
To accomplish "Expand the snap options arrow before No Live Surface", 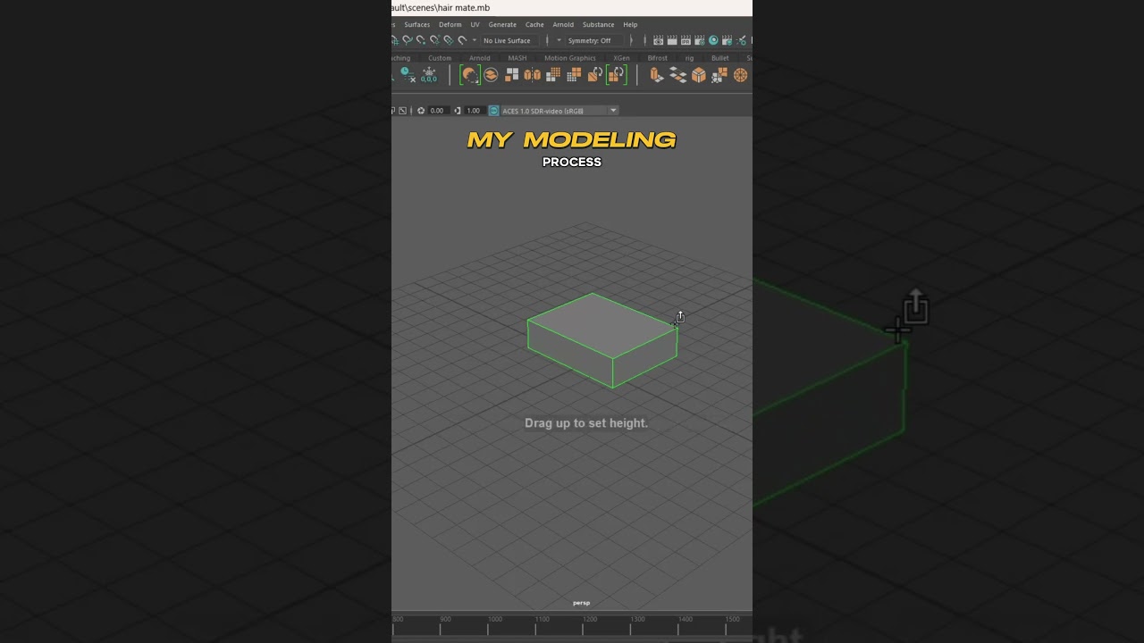I will click(x=474, y=40).
